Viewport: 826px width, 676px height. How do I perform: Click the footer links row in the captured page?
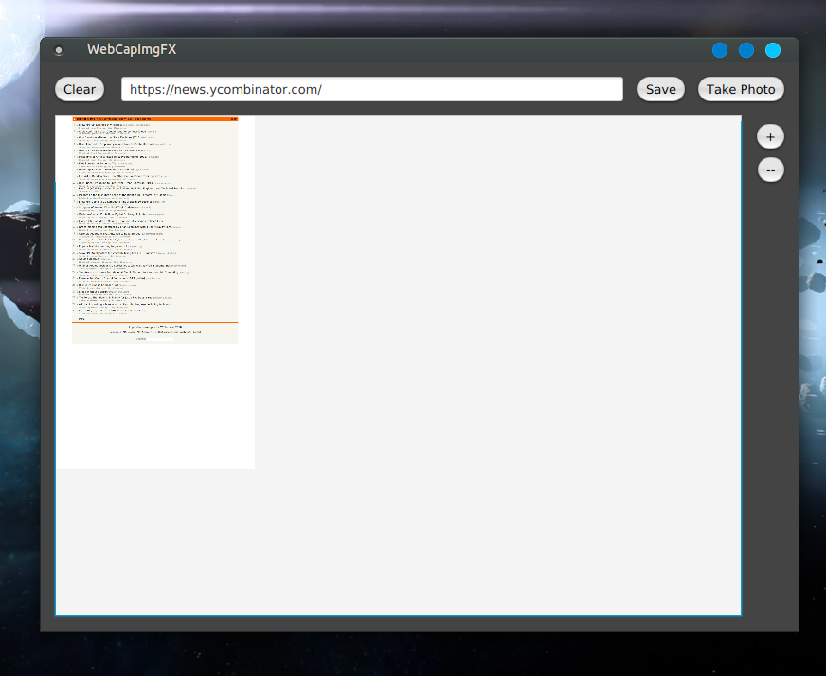tap(154, 332)
